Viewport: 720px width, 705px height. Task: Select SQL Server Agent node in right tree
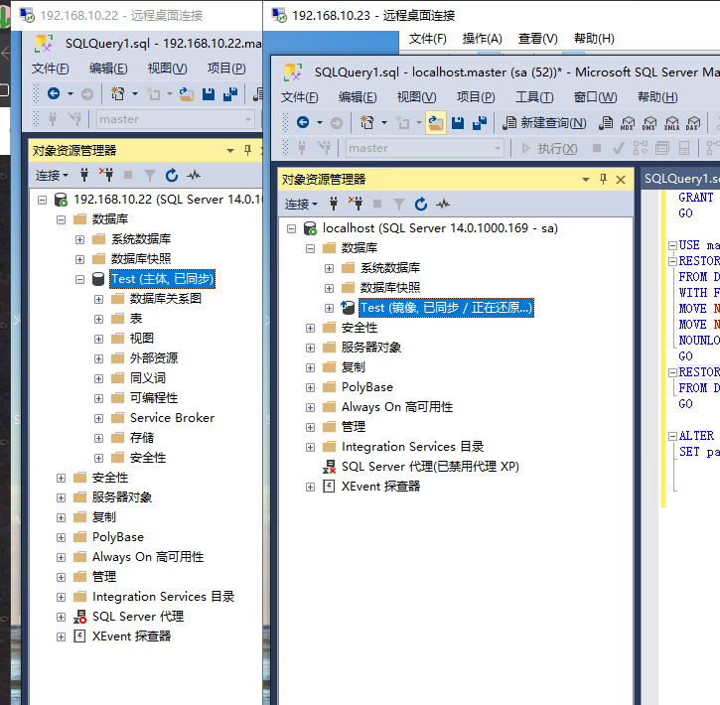(430, 467)
